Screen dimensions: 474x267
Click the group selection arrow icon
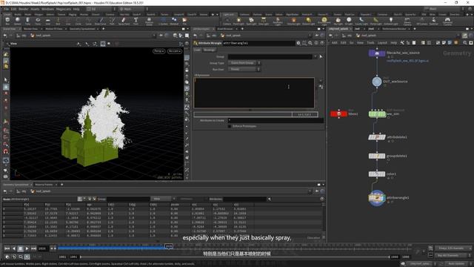pos(321,56)
